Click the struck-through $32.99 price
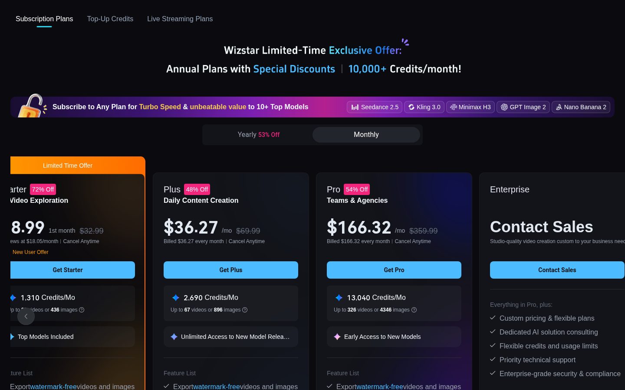This screenshot has height=390, width=625. pos(92,231)
